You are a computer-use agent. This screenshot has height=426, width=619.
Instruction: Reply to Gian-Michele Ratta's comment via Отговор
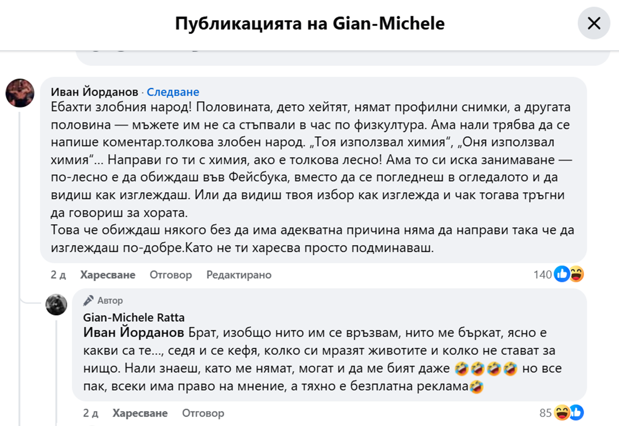pyautogui.click(x=203, y=413)
